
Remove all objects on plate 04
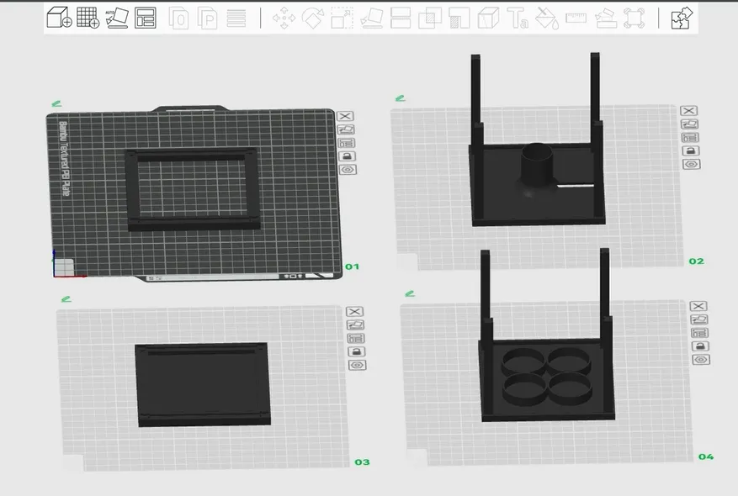click(x=698, y=306)
